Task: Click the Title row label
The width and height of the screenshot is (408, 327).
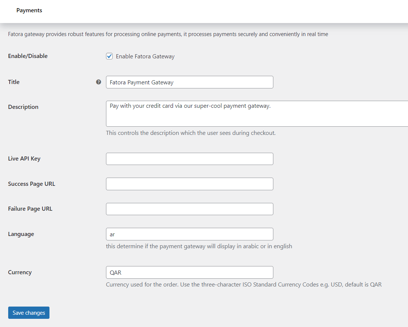Action: tap(14, 82)
